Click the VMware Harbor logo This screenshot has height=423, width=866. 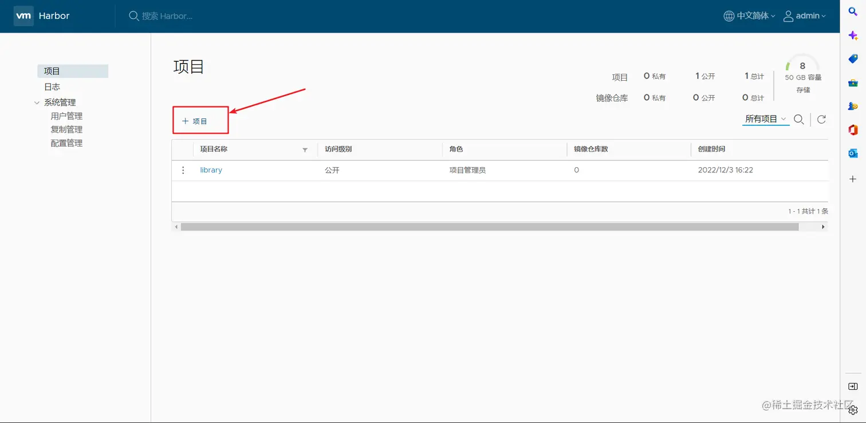tap(23, 16)
